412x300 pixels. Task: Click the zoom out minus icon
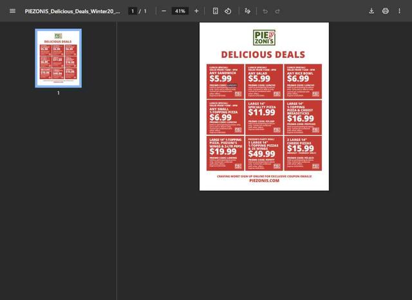tap(164, 11)
